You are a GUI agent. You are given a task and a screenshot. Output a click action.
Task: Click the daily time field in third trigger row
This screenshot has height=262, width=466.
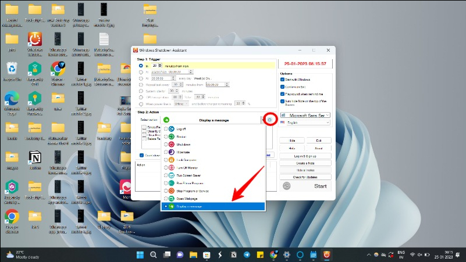[x=161, y=78]
